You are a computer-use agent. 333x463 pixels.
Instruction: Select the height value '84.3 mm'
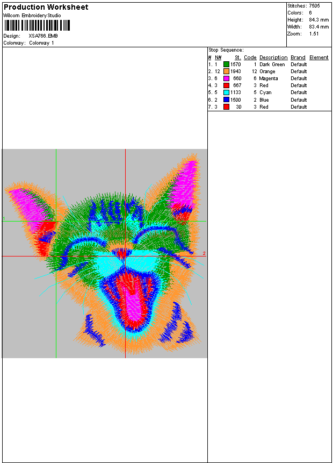pos(319,20)
